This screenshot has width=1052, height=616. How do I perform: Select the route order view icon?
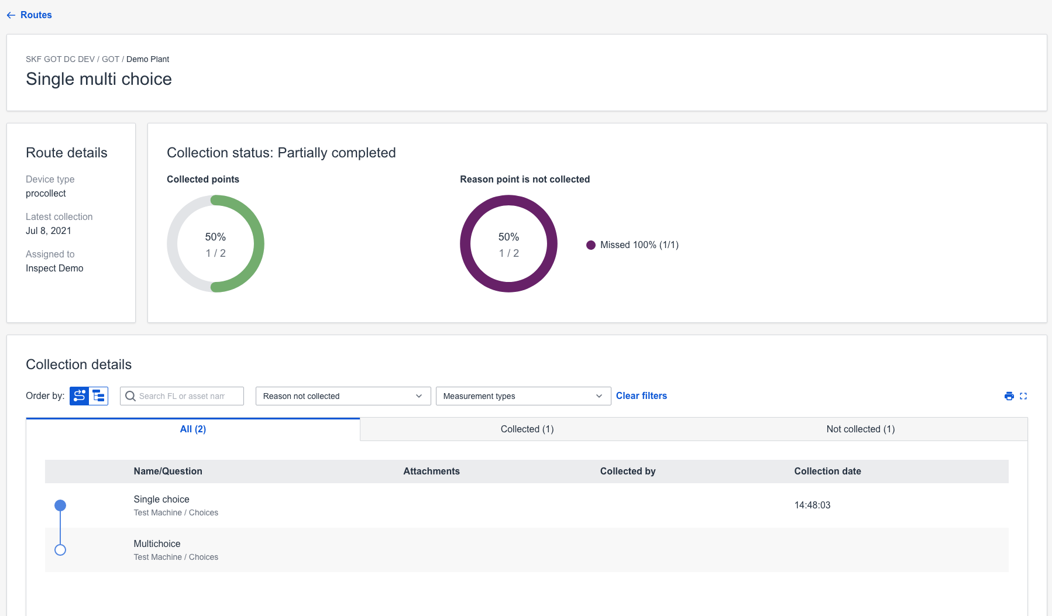80,396
